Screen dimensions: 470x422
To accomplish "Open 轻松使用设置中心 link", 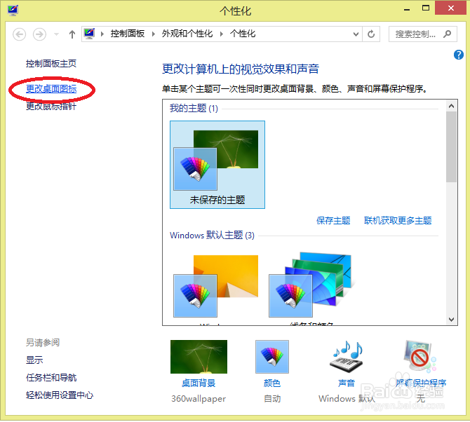I will pyautogui.click(x=60, y=395).
